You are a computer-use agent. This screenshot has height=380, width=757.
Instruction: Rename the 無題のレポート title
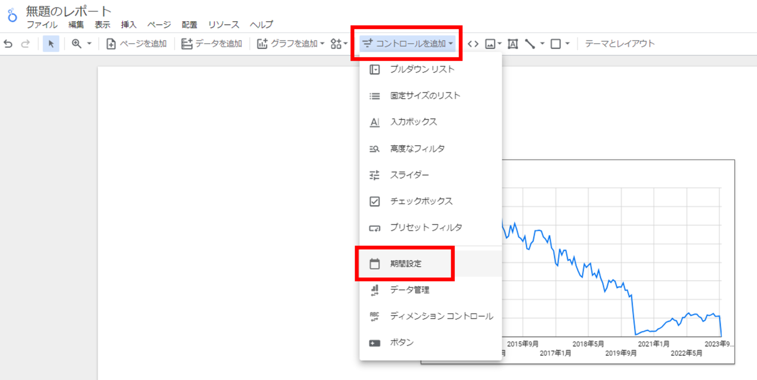tap(67, 10)
